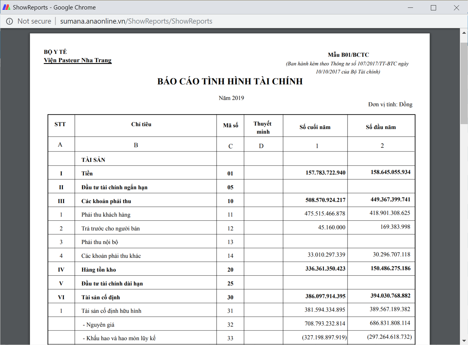Image resolution: width=468 pixels, height=345 pixels.
Task: Minimize the ShowReports Chrome window
Action: [x=410, y=7]
